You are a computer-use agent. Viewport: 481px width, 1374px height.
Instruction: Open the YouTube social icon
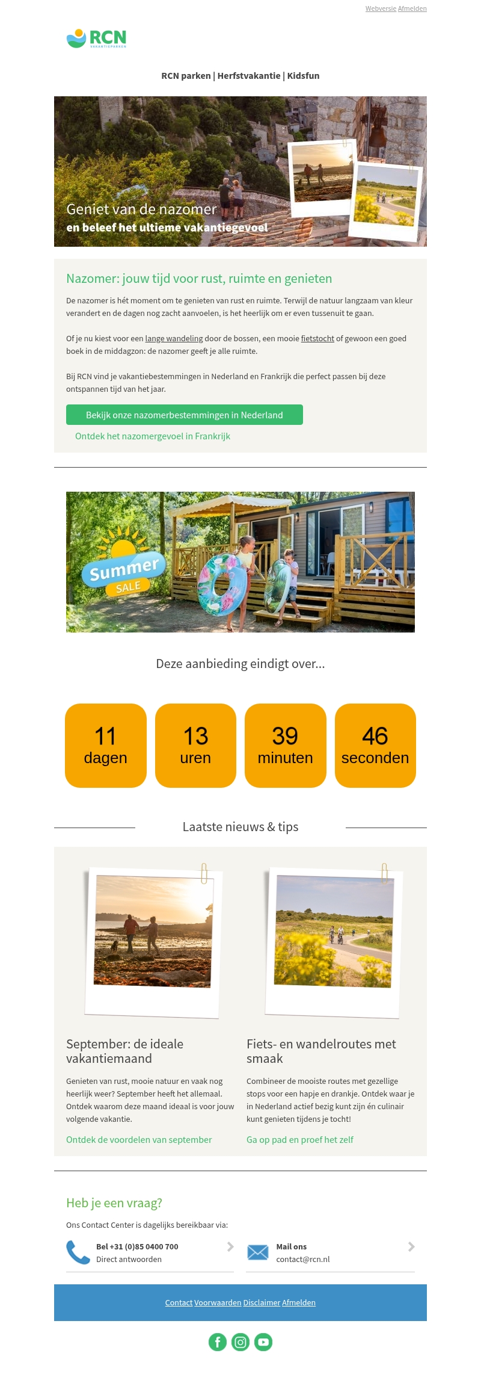tap(263, 1342)
